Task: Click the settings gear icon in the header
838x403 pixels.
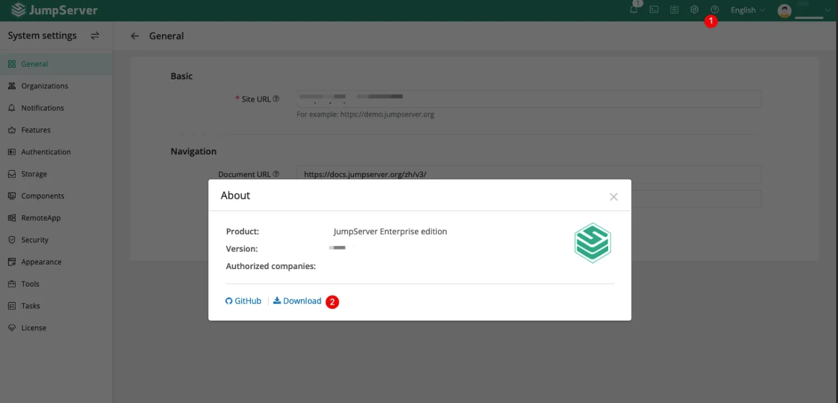Action: [694, 9]
